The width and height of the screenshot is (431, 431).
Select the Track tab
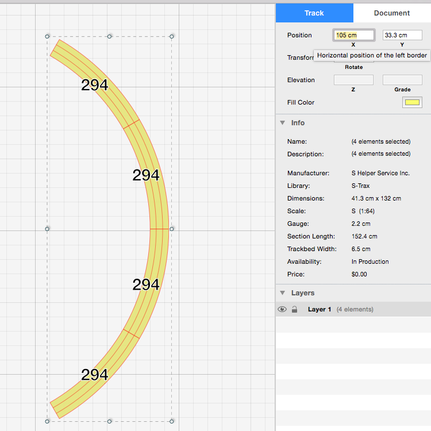point(314,13)
